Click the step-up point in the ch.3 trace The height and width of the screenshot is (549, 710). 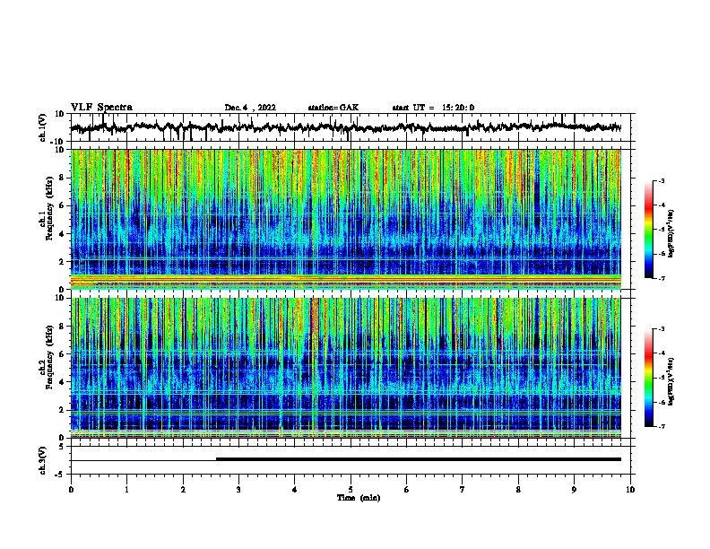216,460
